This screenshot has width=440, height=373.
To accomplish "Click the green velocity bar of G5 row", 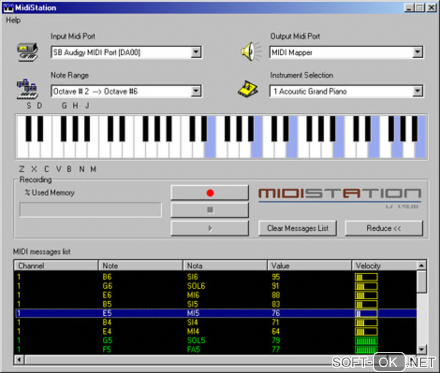I will [x=366, y=341].
